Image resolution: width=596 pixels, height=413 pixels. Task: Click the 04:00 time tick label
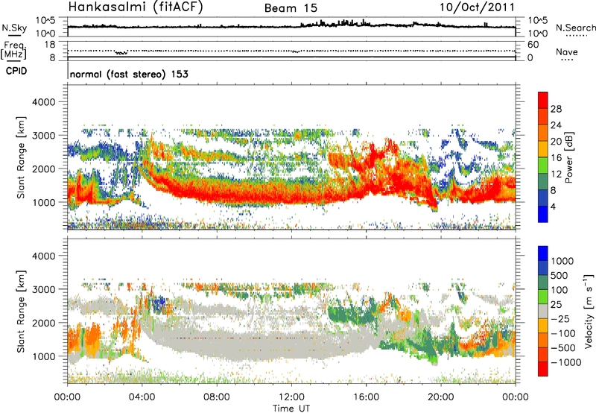[x=142, y=397]
